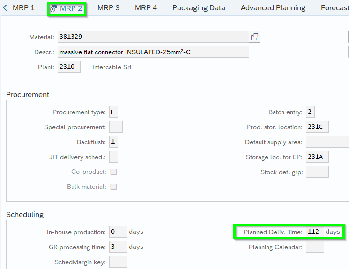Click the Procurement type field
This screenshot has width=349, height=269.
point(113,112)
